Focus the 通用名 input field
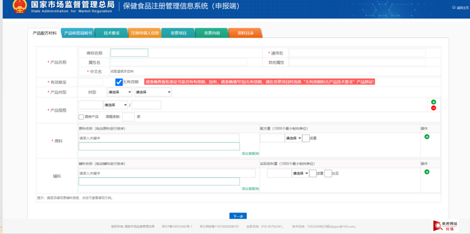This screenshot has width=470, height=234. pos(357,53)
